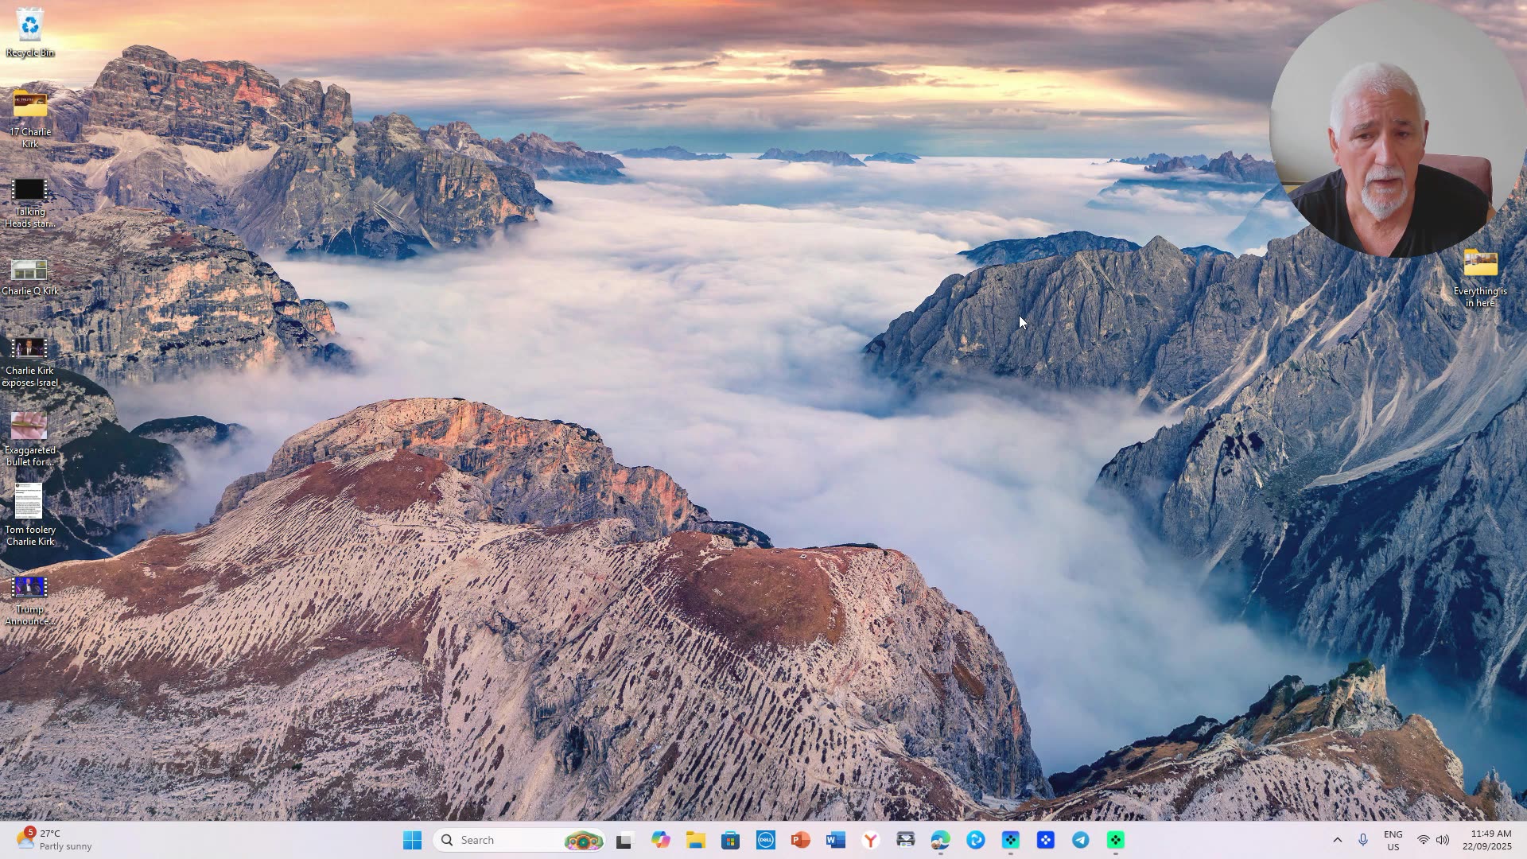This screenshot has width=1527, height=859.
Task: Launch PowerPoint from the taskbar
Action: [x=800, y=840]
